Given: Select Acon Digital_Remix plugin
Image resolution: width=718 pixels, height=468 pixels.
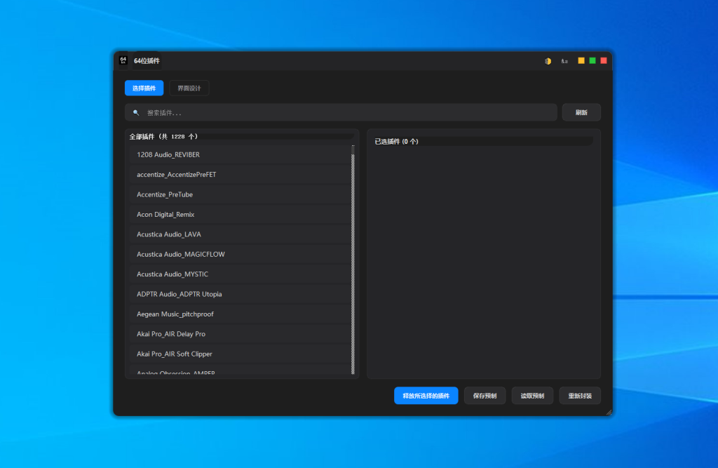Looking at the screenshot, I should pos(241,215).
